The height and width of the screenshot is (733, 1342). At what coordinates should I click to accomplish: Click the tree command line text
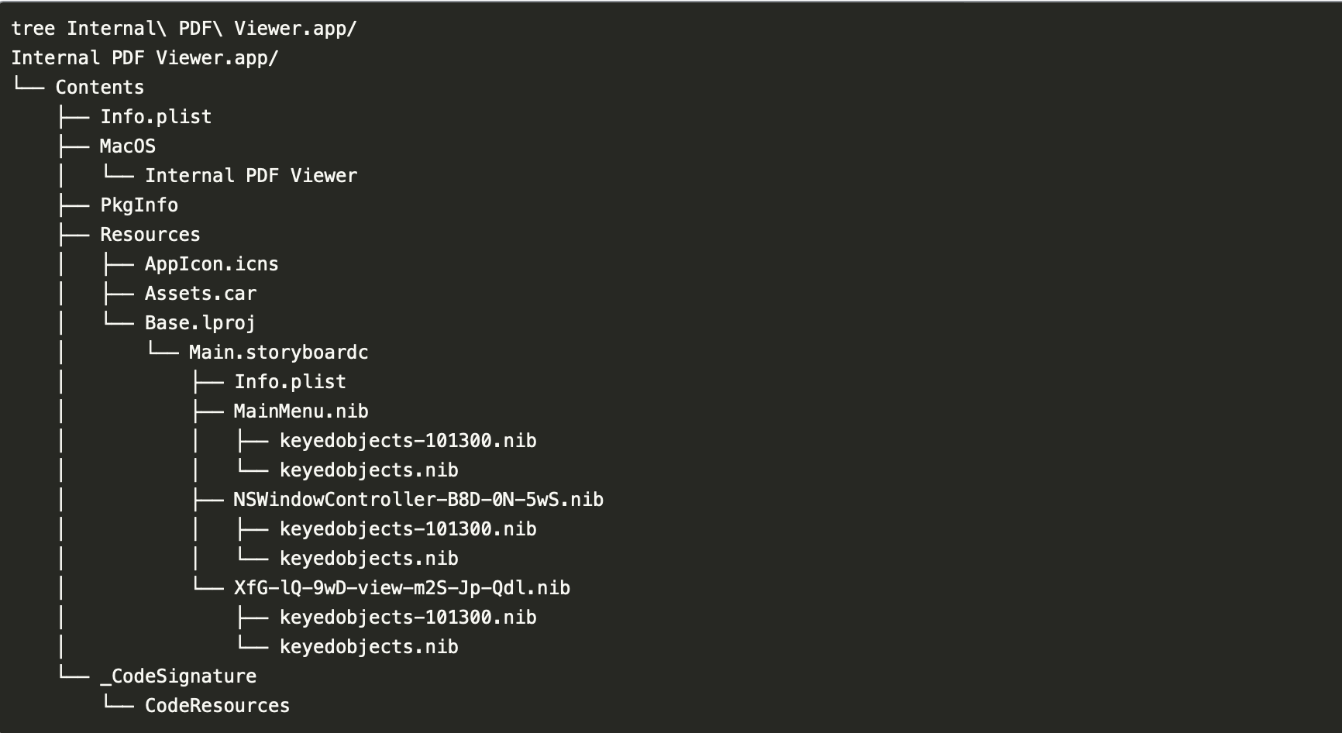pos(184,29)
